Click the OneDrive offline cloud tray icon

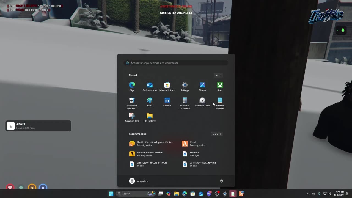tap(313, 194)
